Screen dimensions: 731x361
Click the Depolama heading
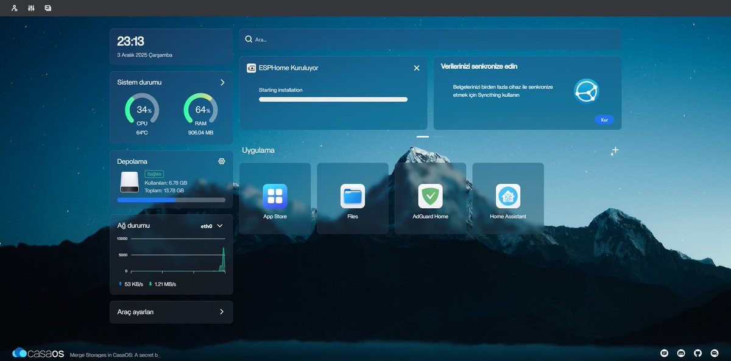coord(132,161)
